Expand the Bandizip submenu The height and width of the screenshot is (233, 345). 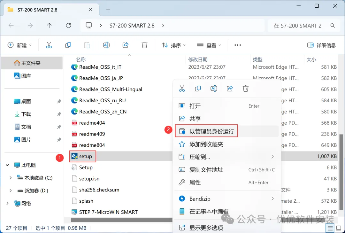click(x=272, y=198)
